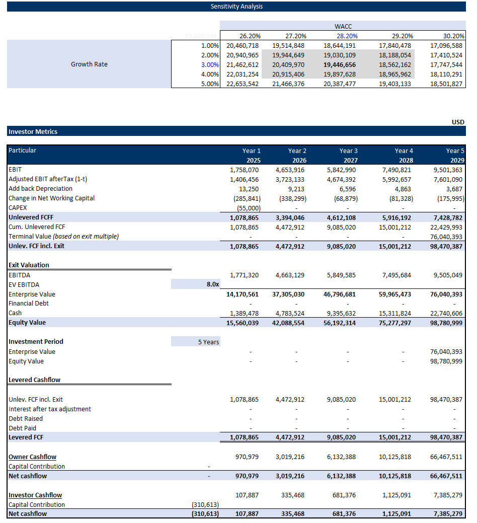Select the WACC header cell

click(343, 26)
